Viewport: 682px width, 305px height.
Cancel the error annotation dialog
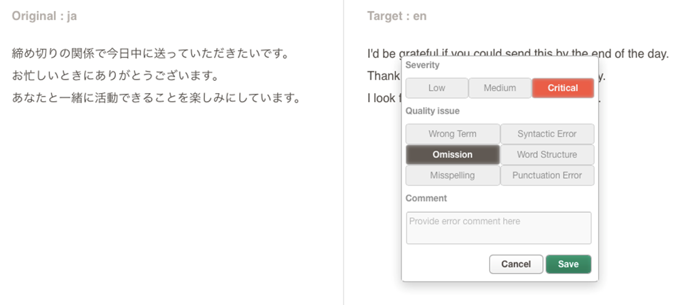coord(516,264)
